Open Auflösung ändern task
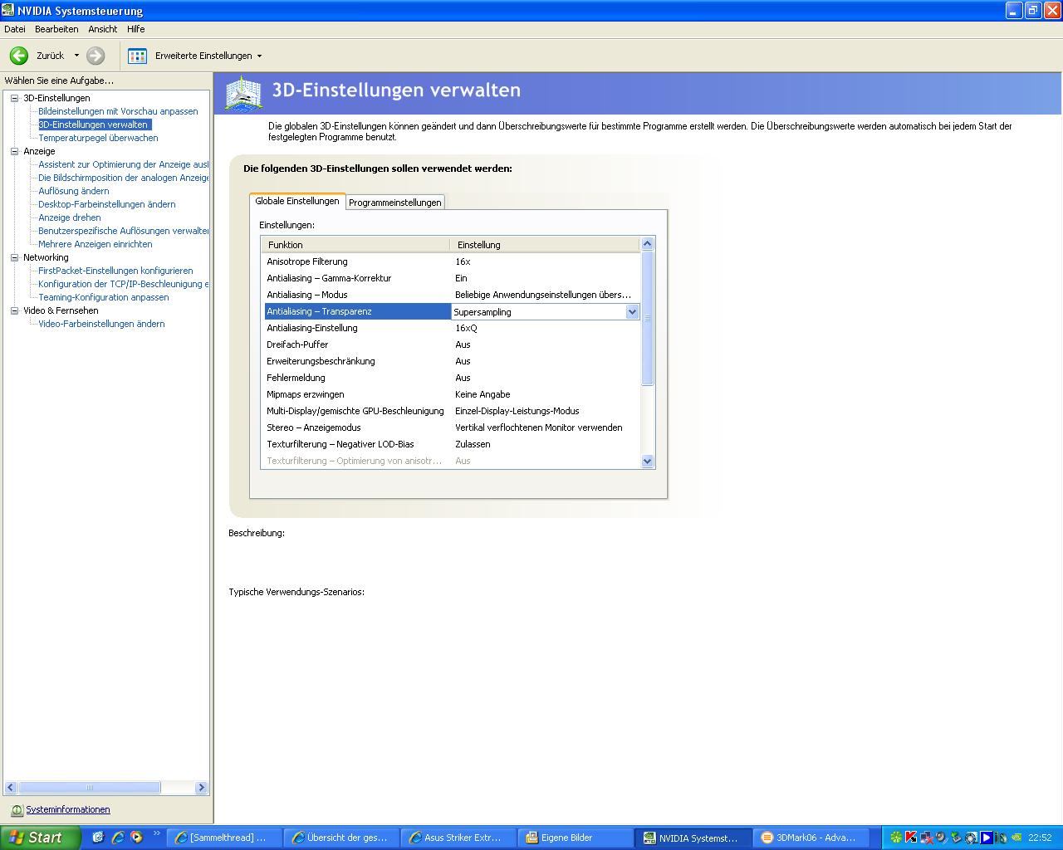Screen dimensions: 1063x850 tap(74, 191)
